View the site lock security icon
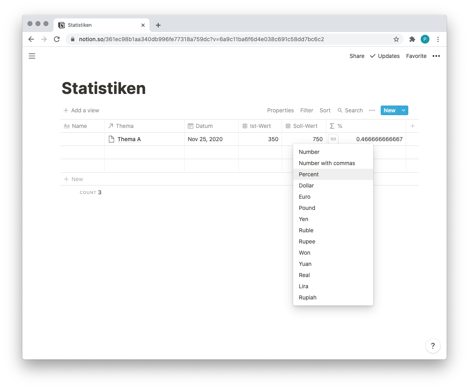This screenshot has width=469, height=389. [x=73, y=39]
